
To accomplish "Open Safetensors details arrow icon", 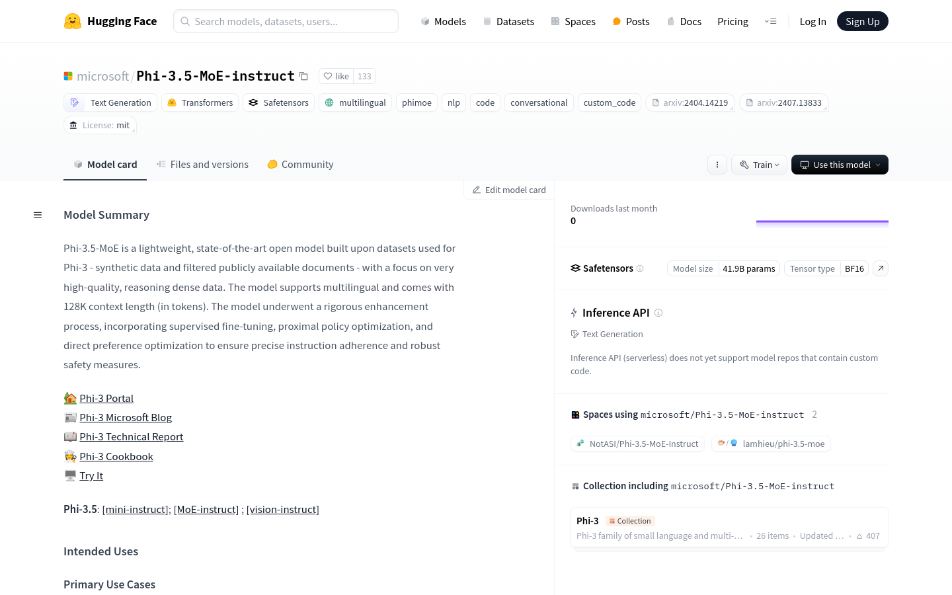I will (881, 268).
